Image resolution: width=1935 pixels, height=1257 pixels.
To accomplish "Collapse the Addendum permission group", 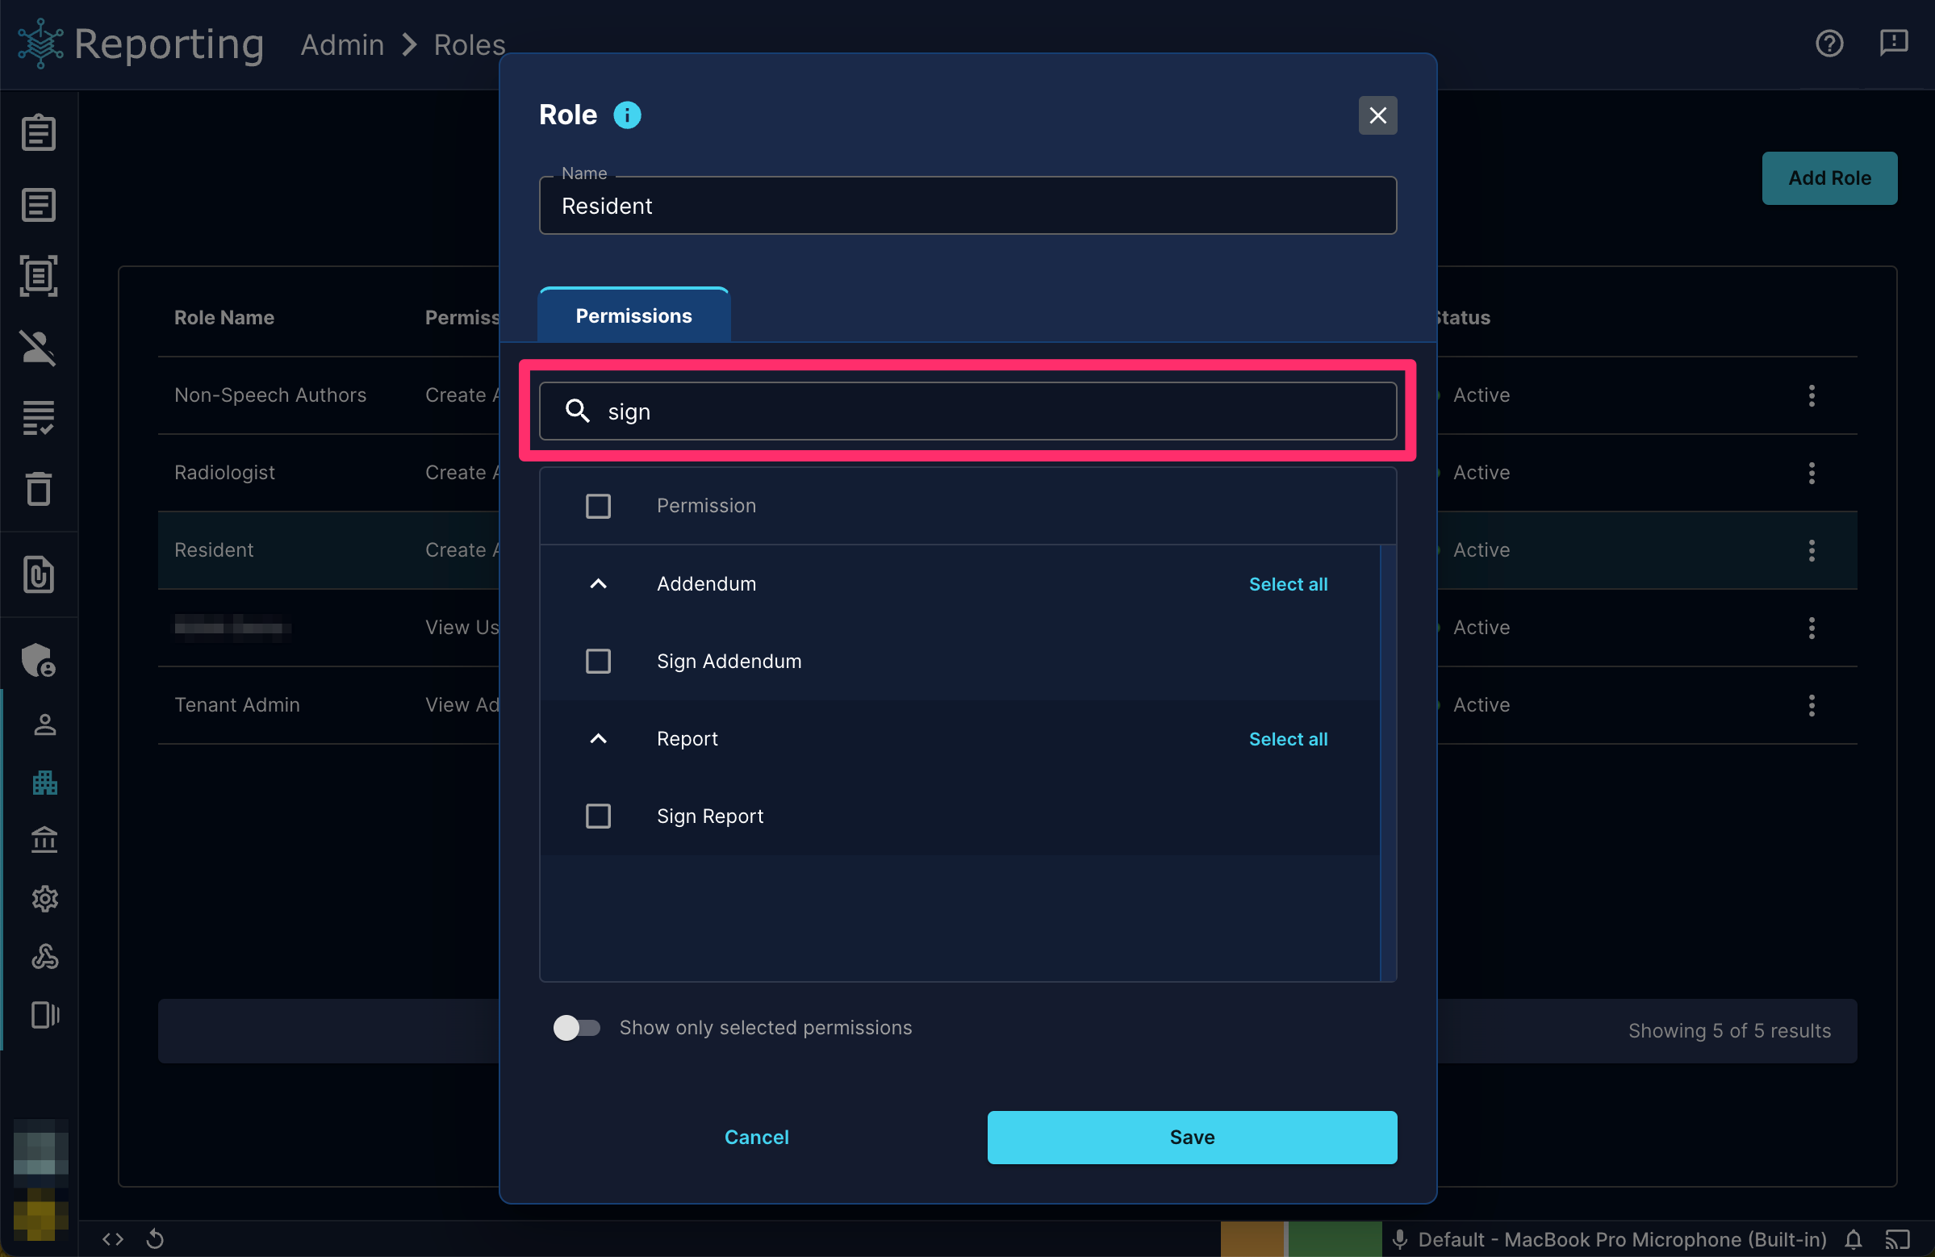I will click(x=599, y=584).
